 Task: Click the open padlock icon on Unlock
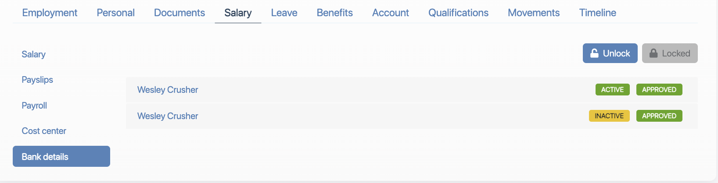pos(594,53)
